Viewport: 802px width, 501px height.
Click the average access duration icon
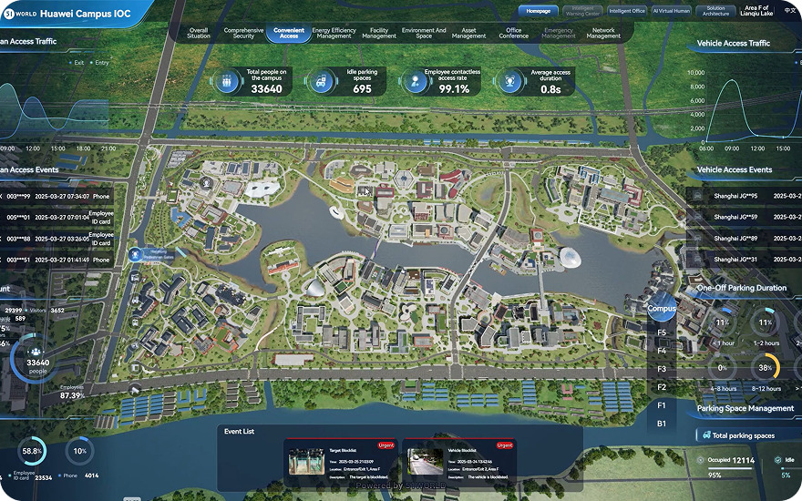510,81
